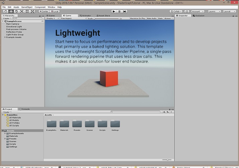
Task: Toggle pivot mode Center button
Action: click(x=44, y=11)
